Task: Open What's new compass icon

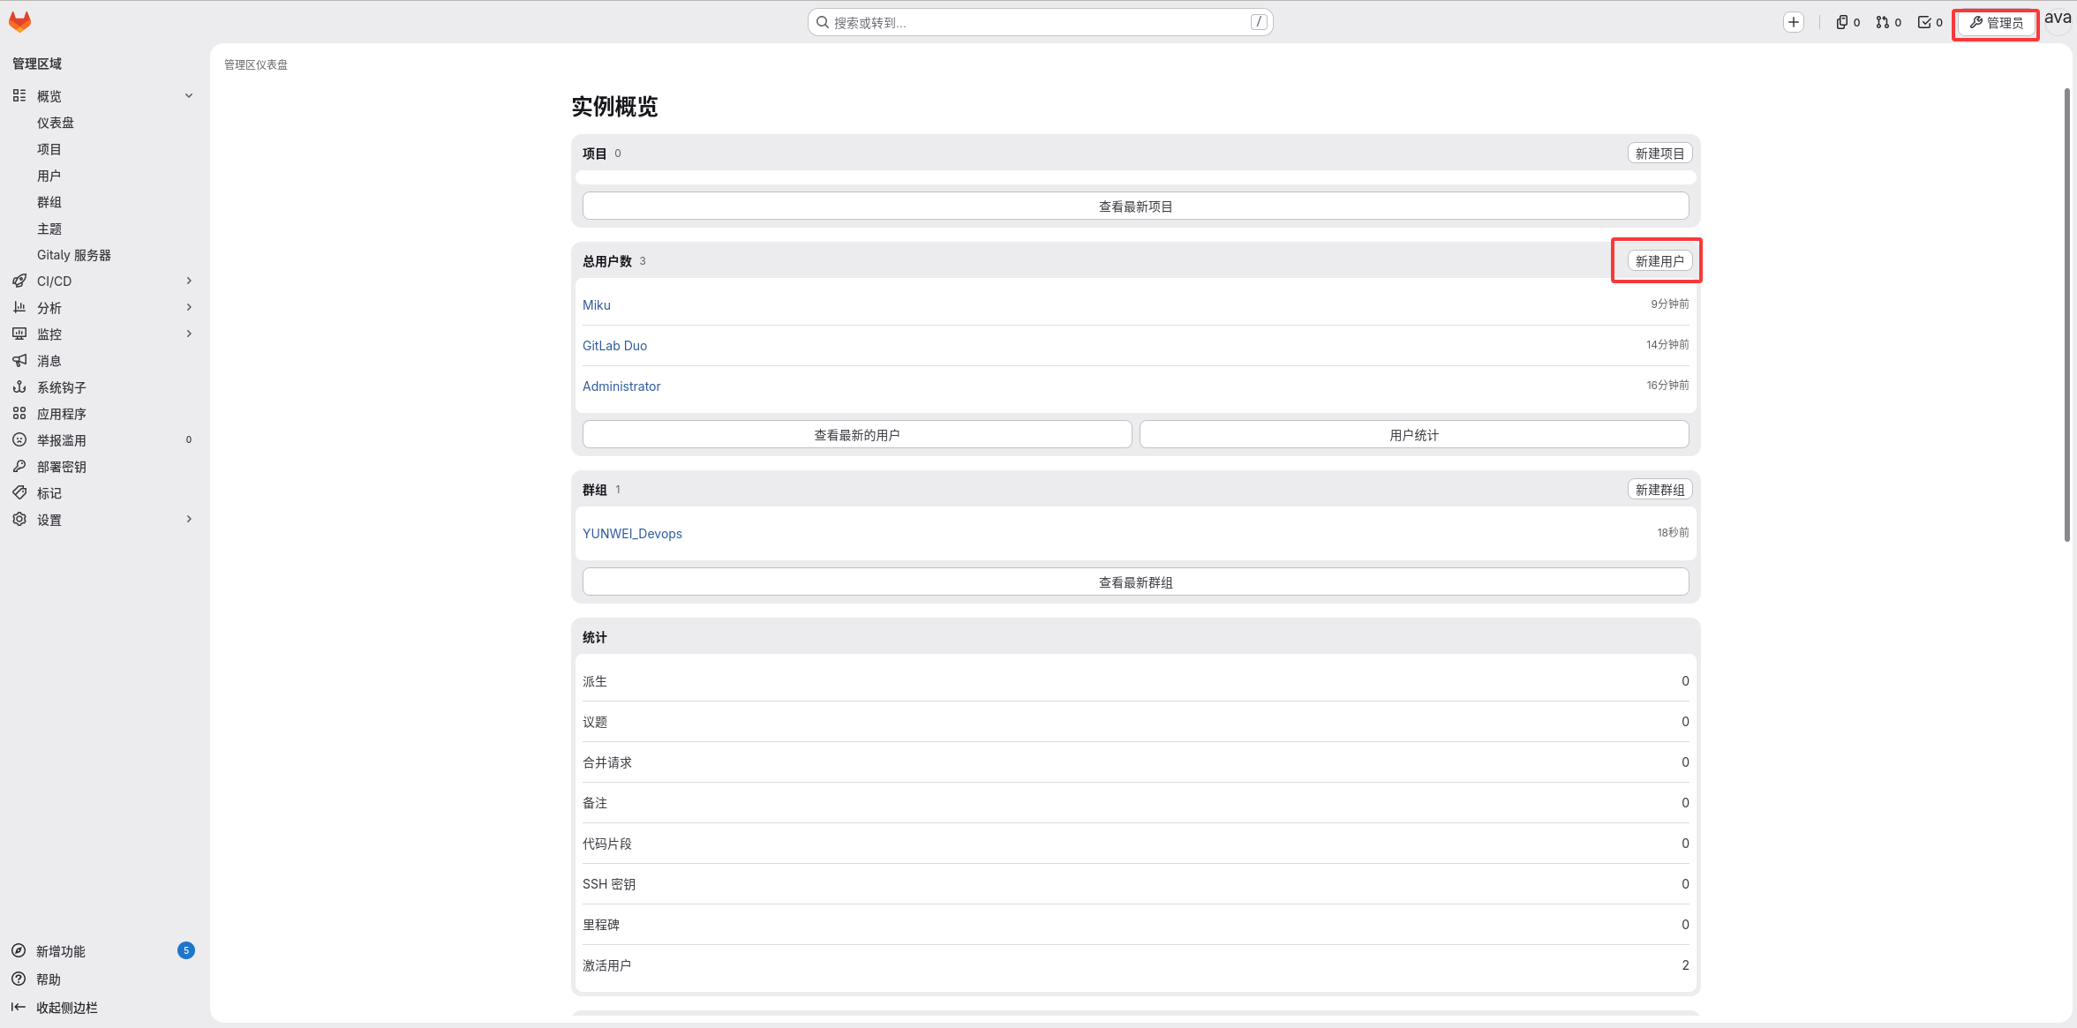Action: coord(19,950)
